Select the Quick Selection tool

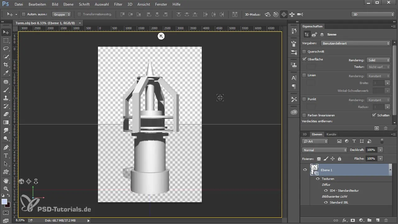[6, 56]
